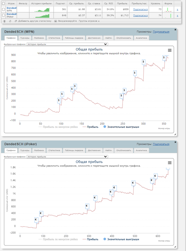Click the $ marker near game 350 at chart top
Image resolution: width=186 pixels, height=251 pixels.
(164, 58)
